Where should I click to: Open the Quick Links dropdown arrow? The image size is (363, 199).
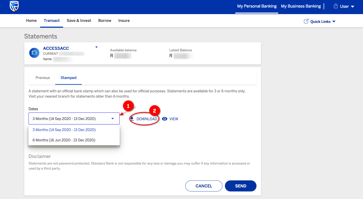tap(334, 22)
